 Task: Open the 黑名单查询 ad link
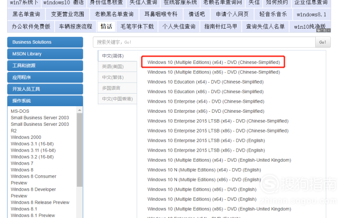(26, 15)
